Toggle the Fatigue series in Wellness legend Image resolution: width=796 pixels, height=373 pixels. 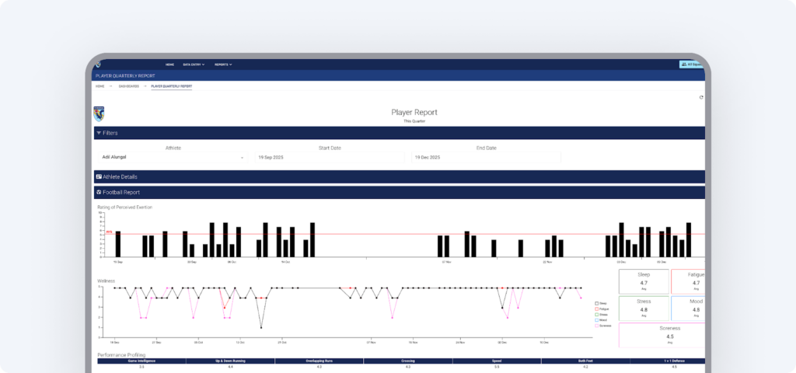click(602, 309)
